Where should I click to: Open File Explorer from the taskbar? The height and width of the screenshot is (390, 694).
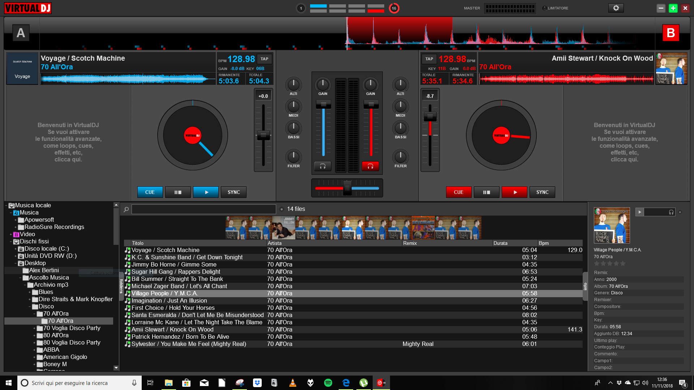(169, 383)
